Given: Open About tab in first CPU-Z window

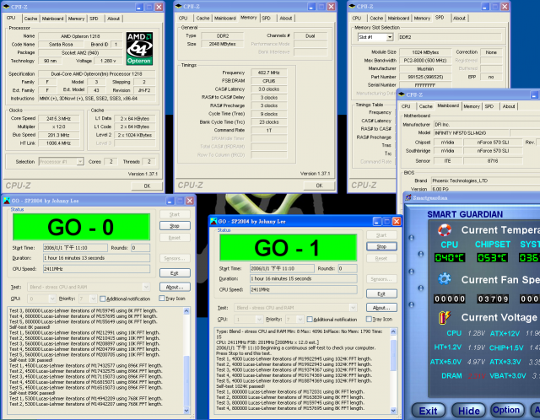Looking at the screenshot, I should point(113,19).
